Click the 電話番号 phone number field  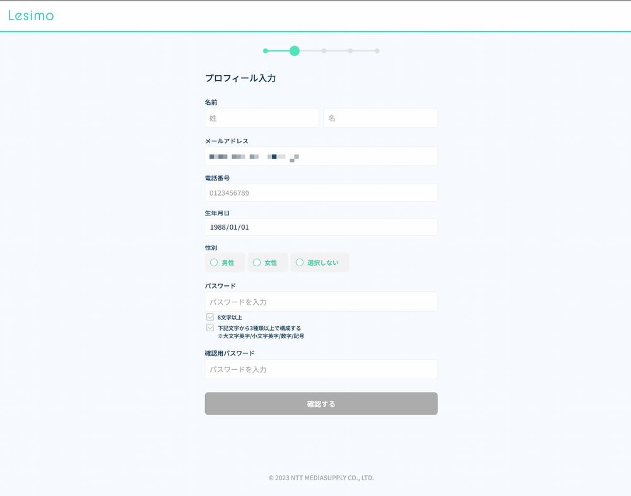(x=321, y=193)
